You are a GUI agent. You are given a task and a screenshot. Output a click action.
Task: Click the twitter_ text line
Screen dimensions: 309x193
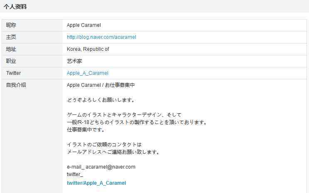[75, 174]
